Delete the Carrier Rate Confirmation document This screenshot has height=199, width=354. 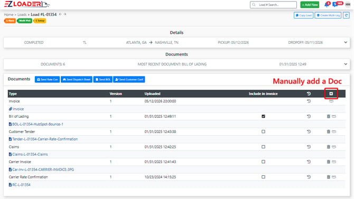coord(329,177)
